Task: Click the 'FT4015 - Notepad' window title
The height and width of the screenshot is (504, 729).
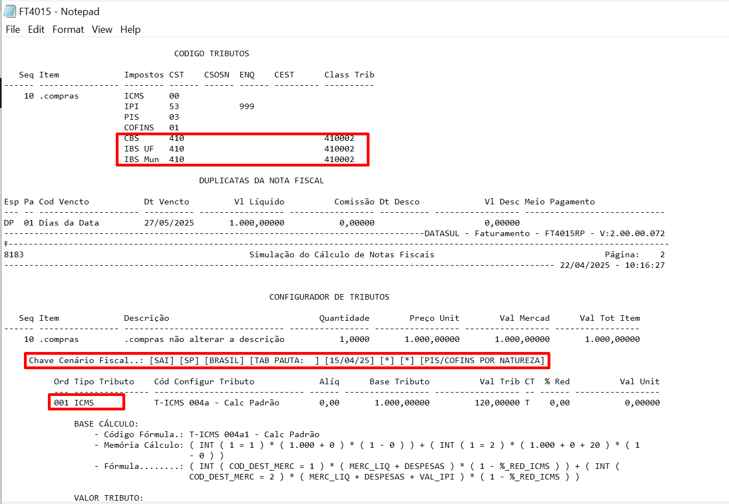Action: pos(60,11)
